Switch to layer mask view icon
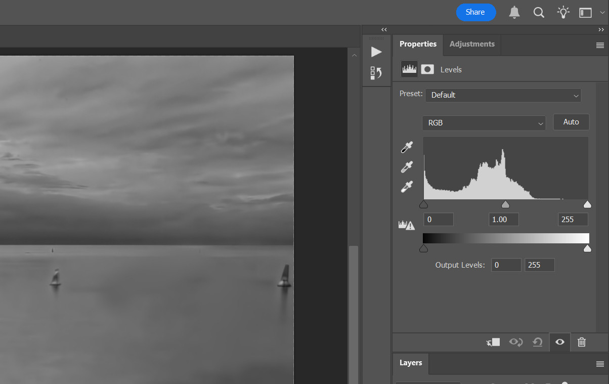The image size is (609, 384). [427, 69]
